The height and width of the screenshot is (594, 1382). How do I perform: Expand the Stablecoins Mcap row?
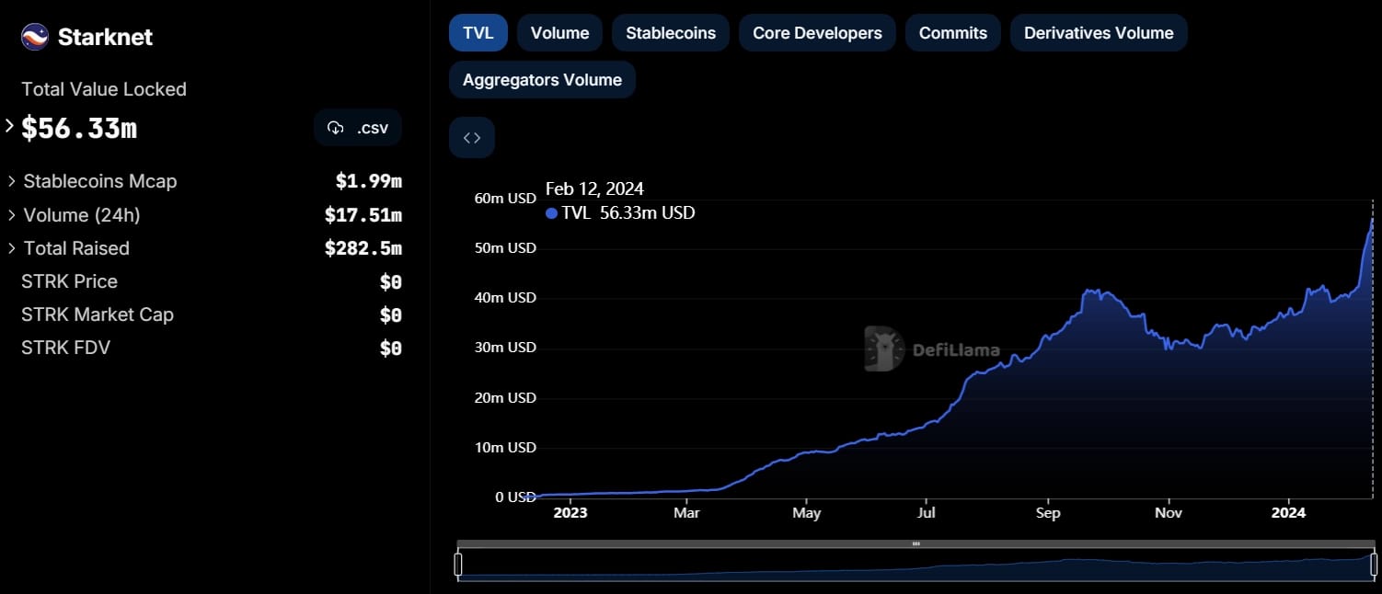coord(12,181)
